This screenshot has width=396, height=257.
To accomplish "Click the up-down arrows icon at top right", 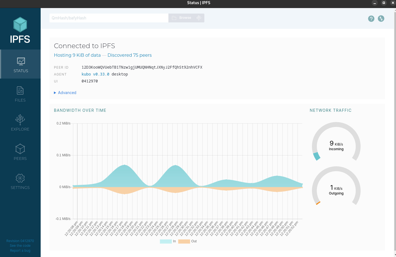I will click(381, 19).
